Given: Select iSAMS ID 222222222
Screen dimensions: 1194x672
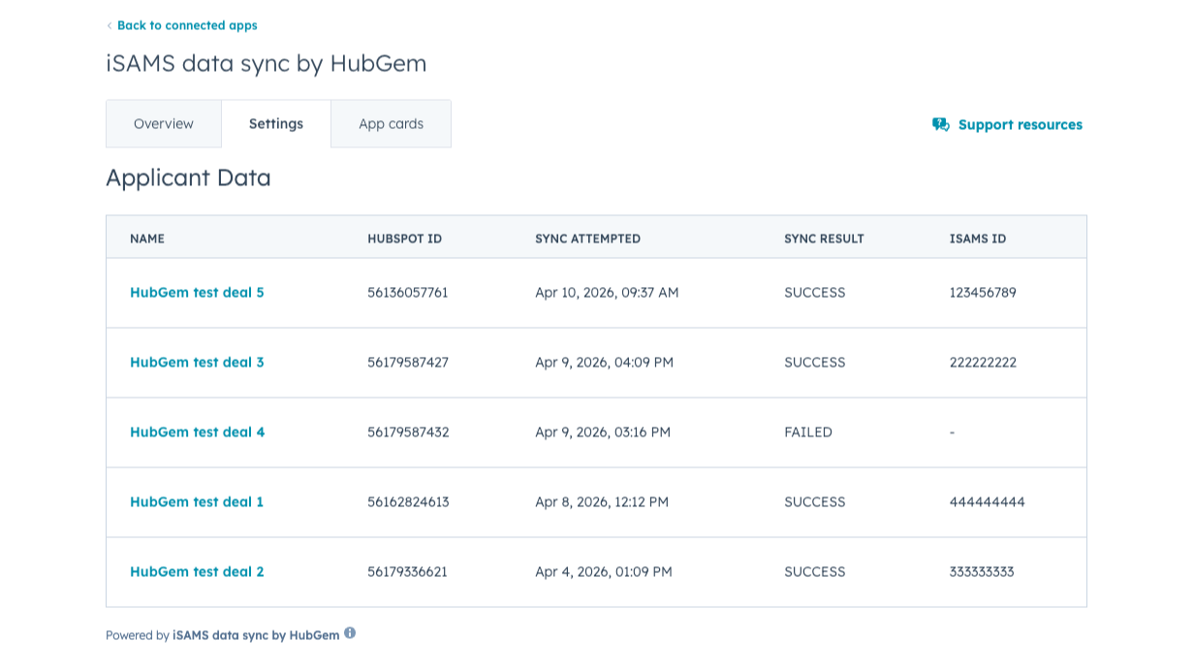Looking at the screenshot, I should [983, 362].
